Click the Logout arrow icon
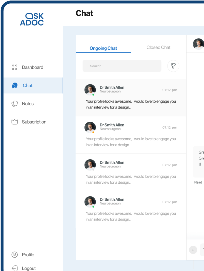The width and height of the screenshot is (204, 271). tap(15, 268)
